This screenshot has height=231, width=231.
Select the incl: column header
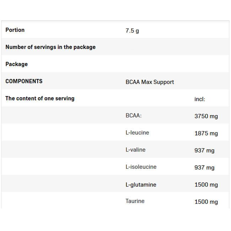pyautogui.click(x=200, y=99)
